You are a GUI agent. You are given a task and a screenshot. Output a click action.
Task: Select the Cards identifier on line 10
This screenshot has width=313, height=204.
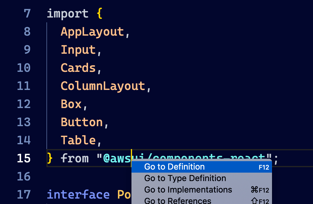click(78, 68)
